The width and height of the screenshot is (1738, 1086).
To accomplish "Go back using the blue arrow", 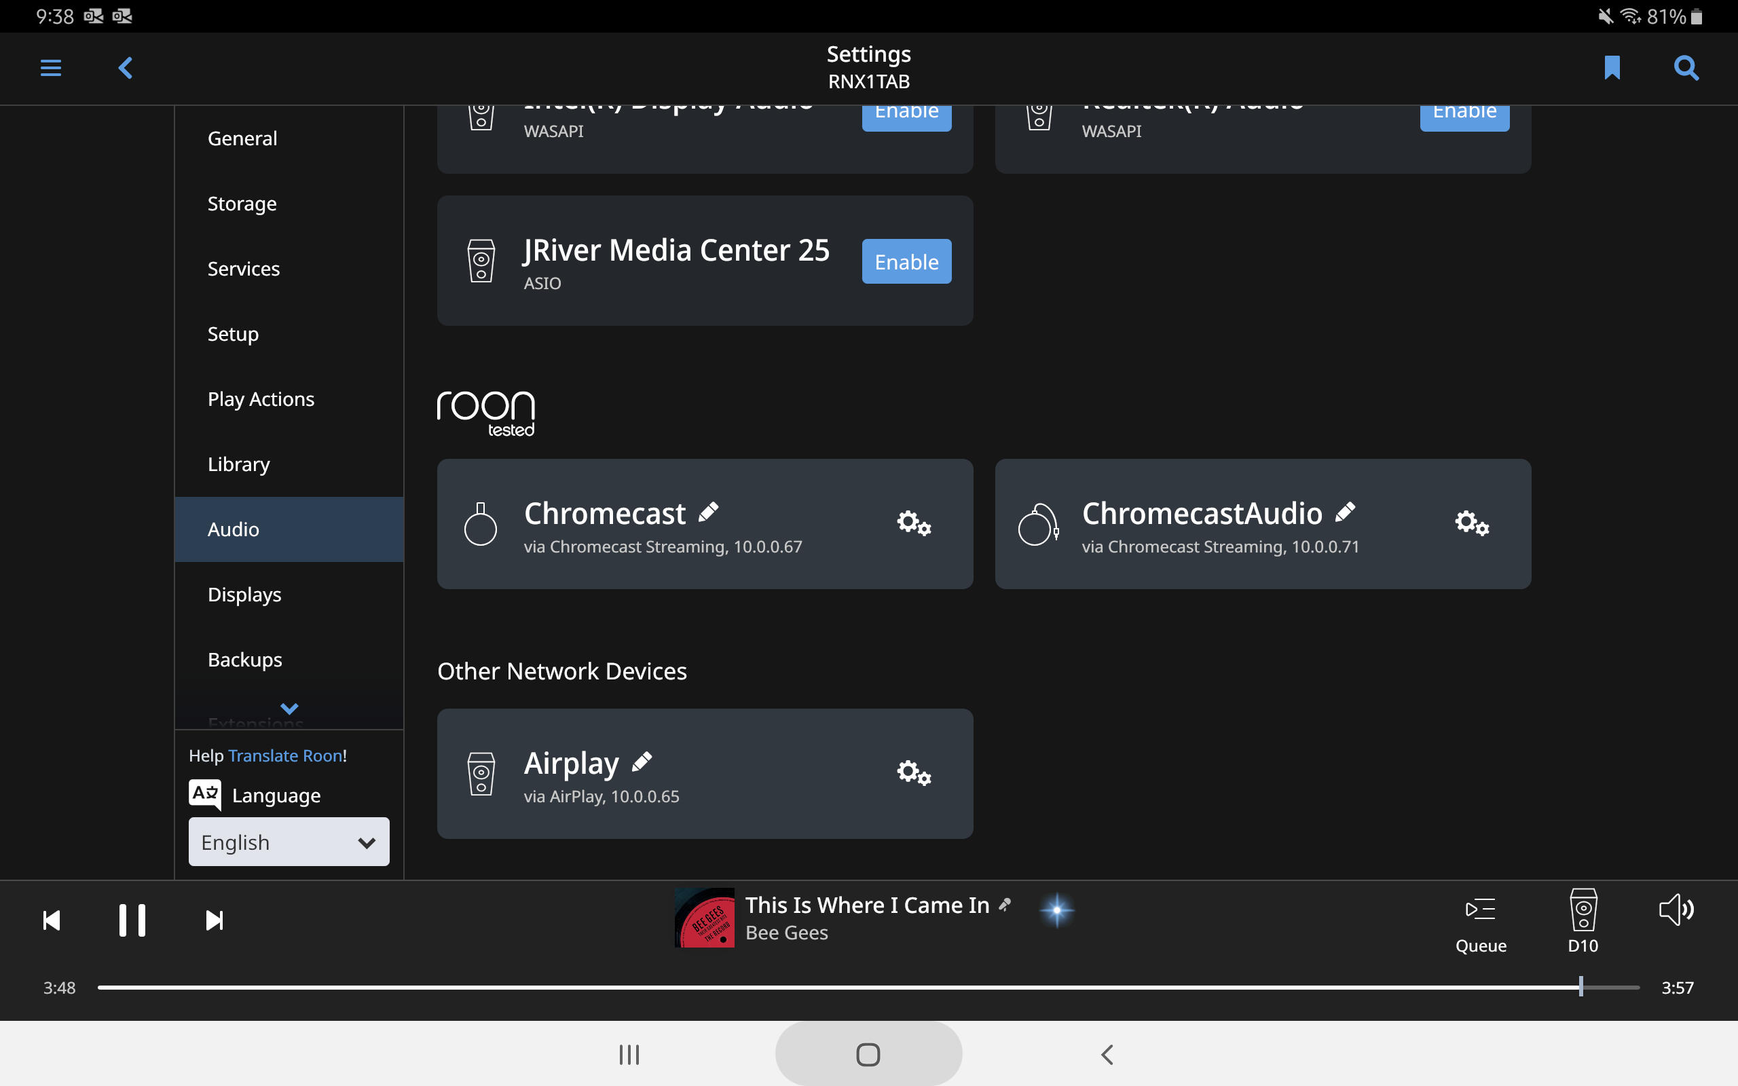I will (x=126, y=69).
